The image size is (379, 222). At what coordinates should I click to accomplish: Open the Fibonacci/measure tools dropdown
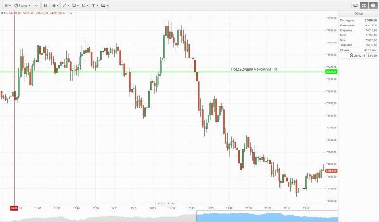coord(85,5)
